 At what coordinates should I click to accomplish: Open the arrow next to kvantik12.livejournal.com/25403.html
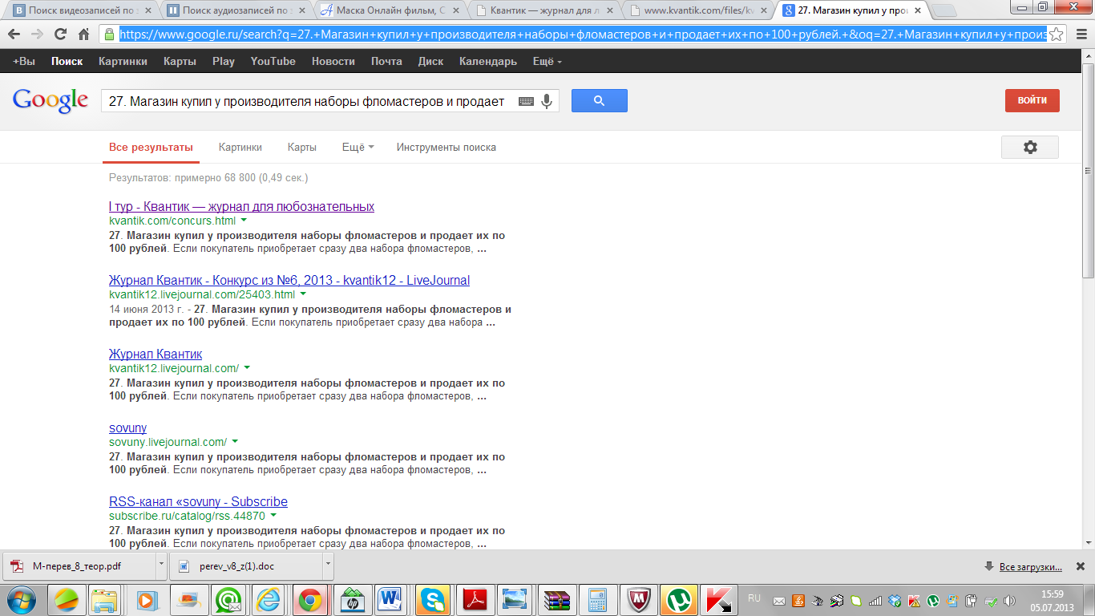(x=303, y=294)
